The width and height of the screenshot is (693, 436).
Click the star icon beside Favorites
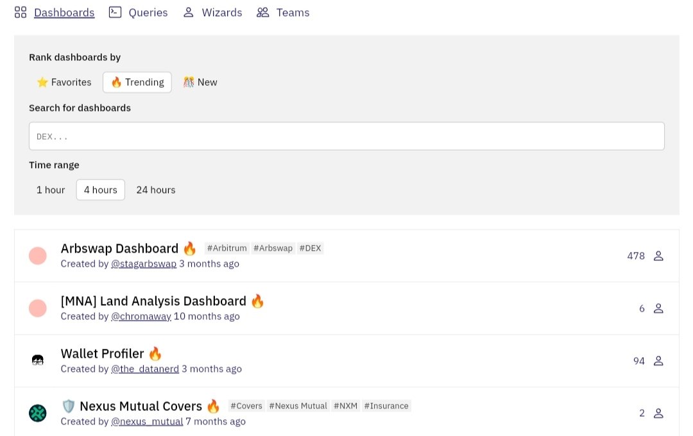(x=42, y=82)
